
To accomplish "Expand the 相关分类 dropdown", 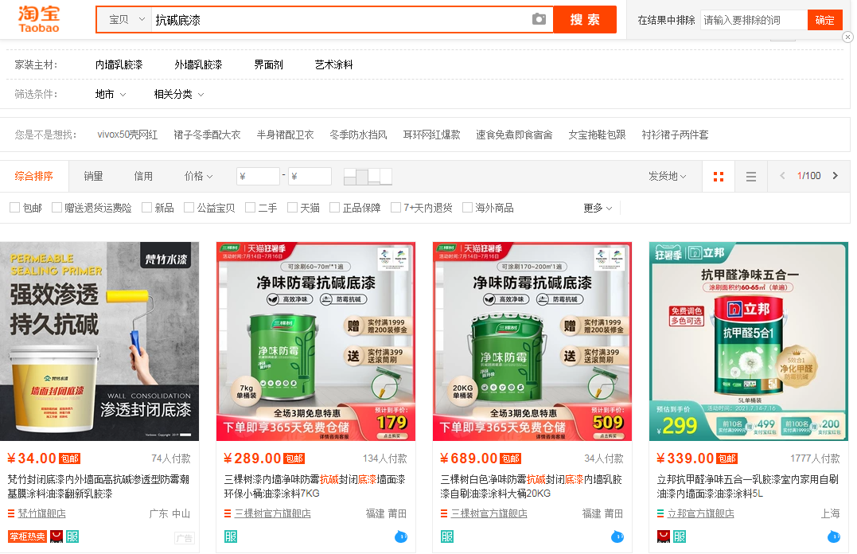I will pyautogui.click(x=179, y=95).
